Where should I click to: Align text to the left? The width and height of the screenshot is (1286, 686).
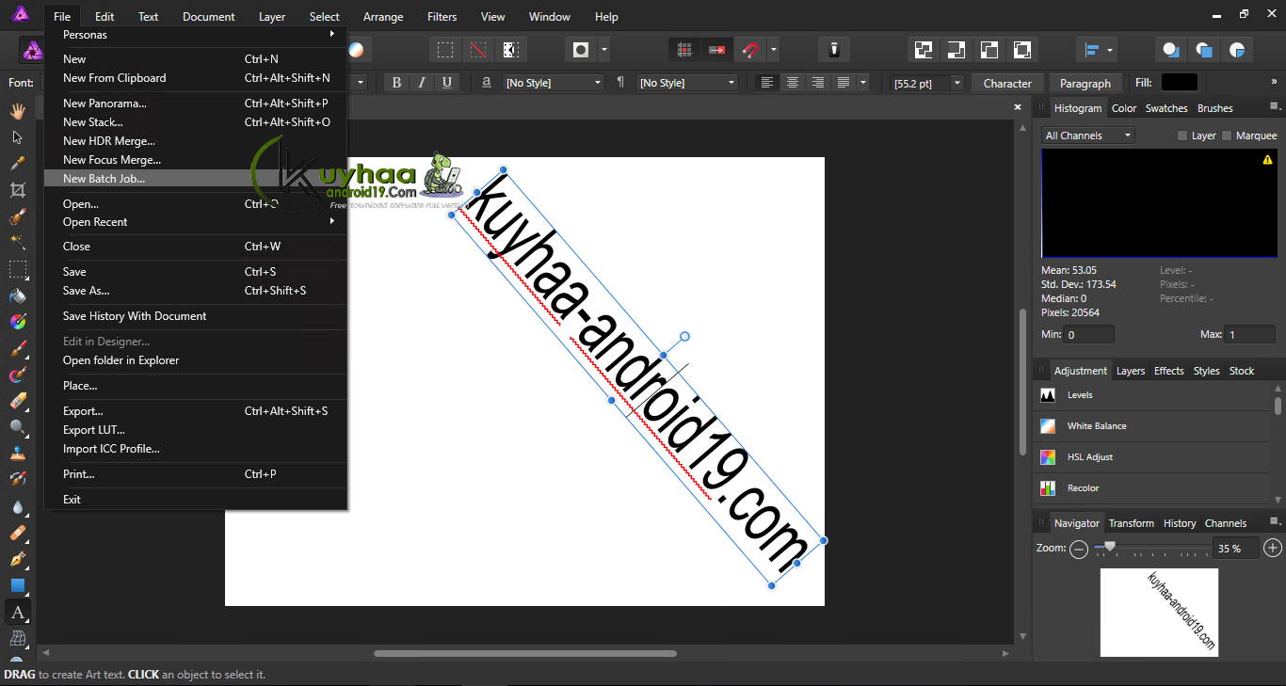(x=767, y=83)
